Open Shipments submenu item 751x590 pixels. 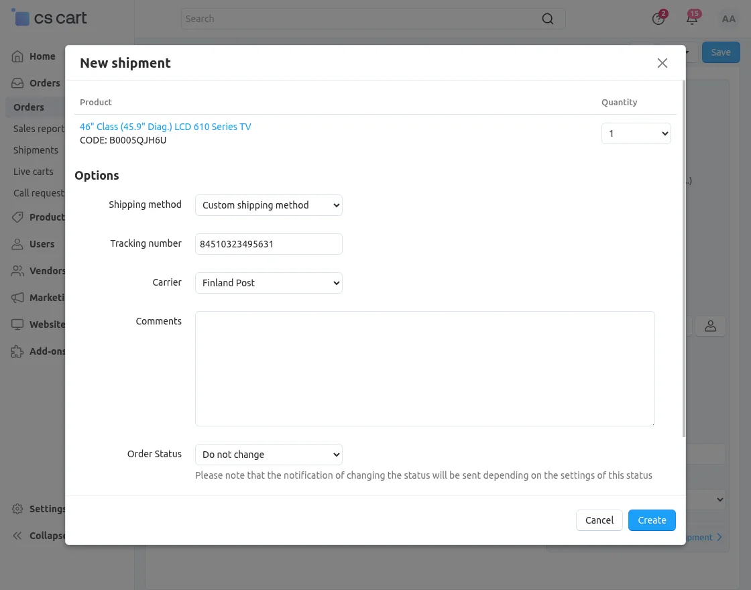[36, 150]
